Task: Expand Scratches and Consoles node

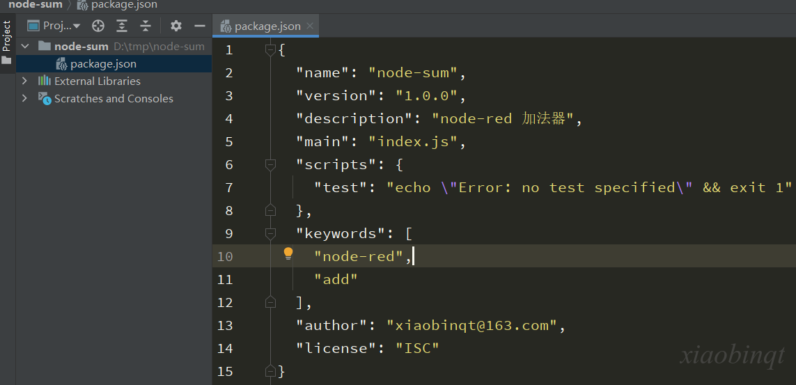Action: [x=24, y=98]
